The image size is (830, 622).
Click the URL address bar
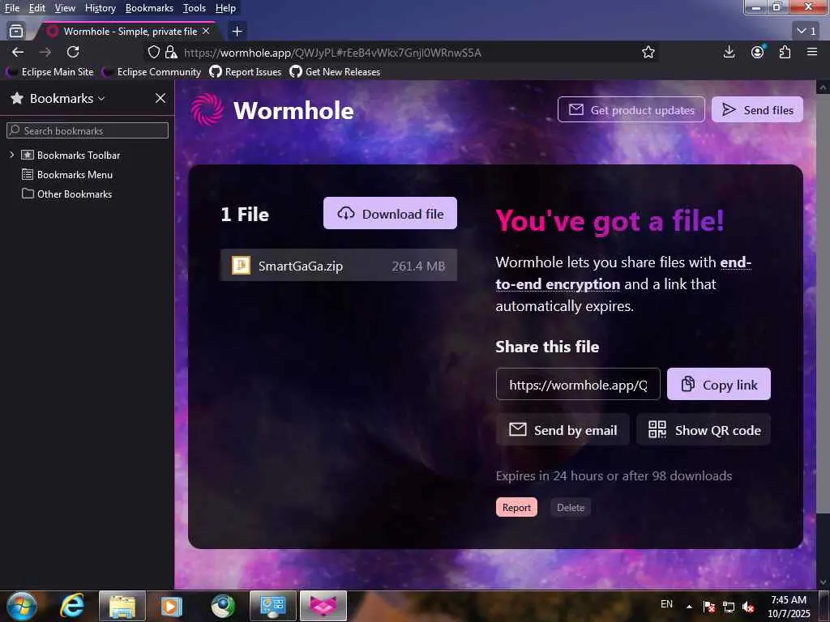[400, 53]
